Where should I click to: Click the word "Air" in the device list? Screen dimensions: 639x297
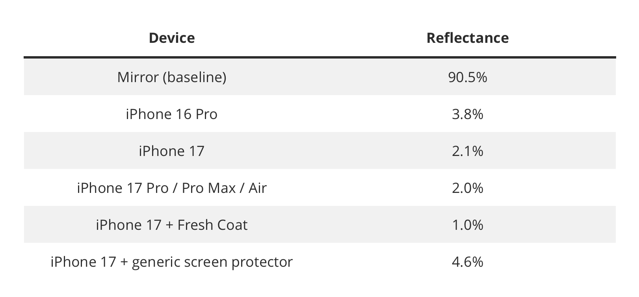258,188
